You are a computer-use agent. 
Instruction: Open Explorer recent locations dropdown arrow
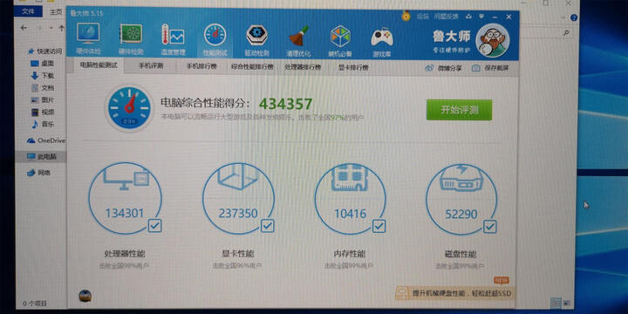click(51, 28)
